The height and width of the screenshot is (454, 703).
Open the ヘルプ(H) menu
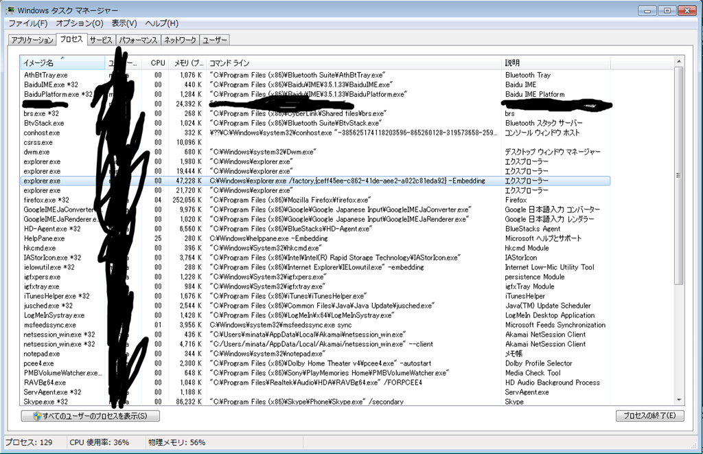[161, 23]
